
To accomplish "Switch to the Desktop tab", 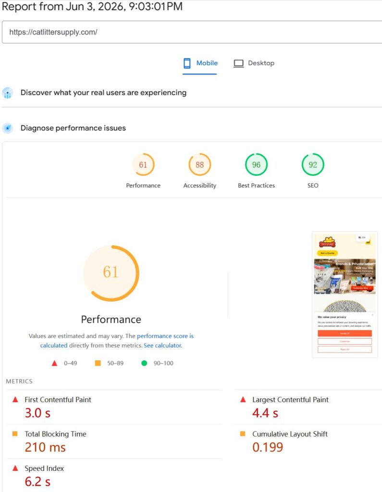I will click(x=254, y=63).
